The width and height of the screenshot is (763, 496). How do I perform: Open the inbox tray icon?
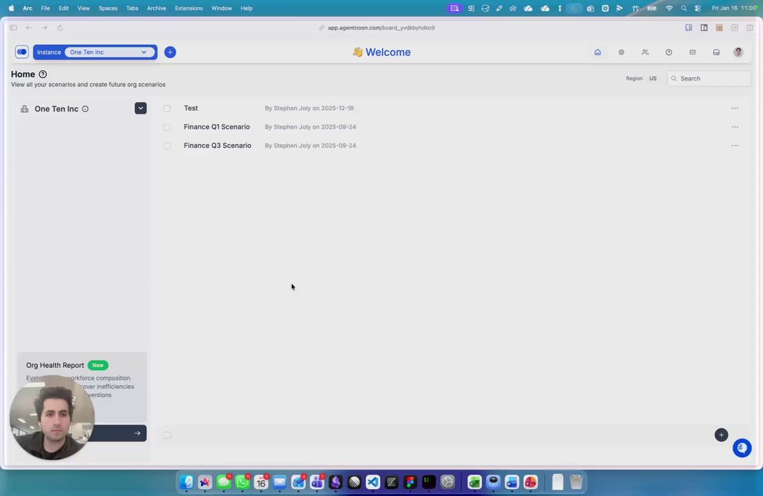pos(716,52)
